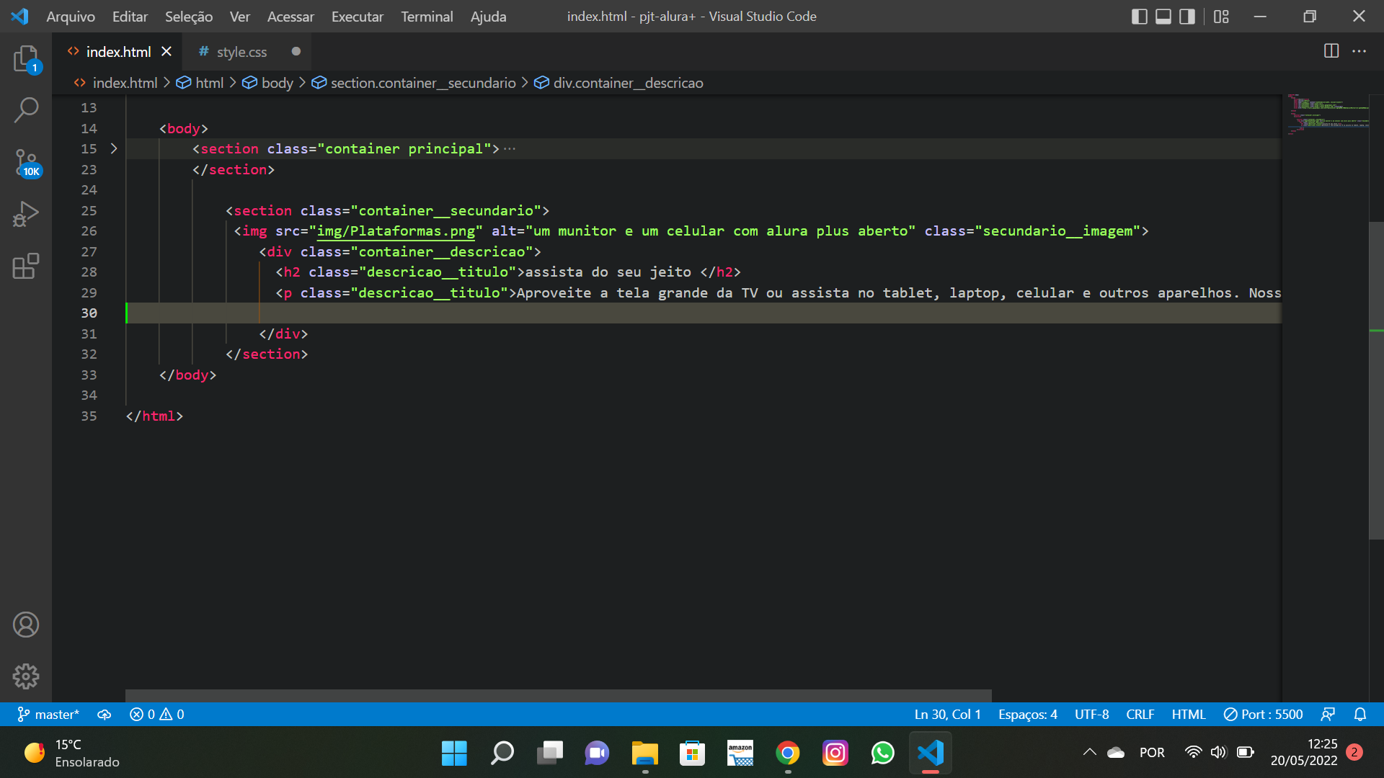The image size is (1384, 778).
Task: Split the editor to the right
Action: pos(1331,51)
